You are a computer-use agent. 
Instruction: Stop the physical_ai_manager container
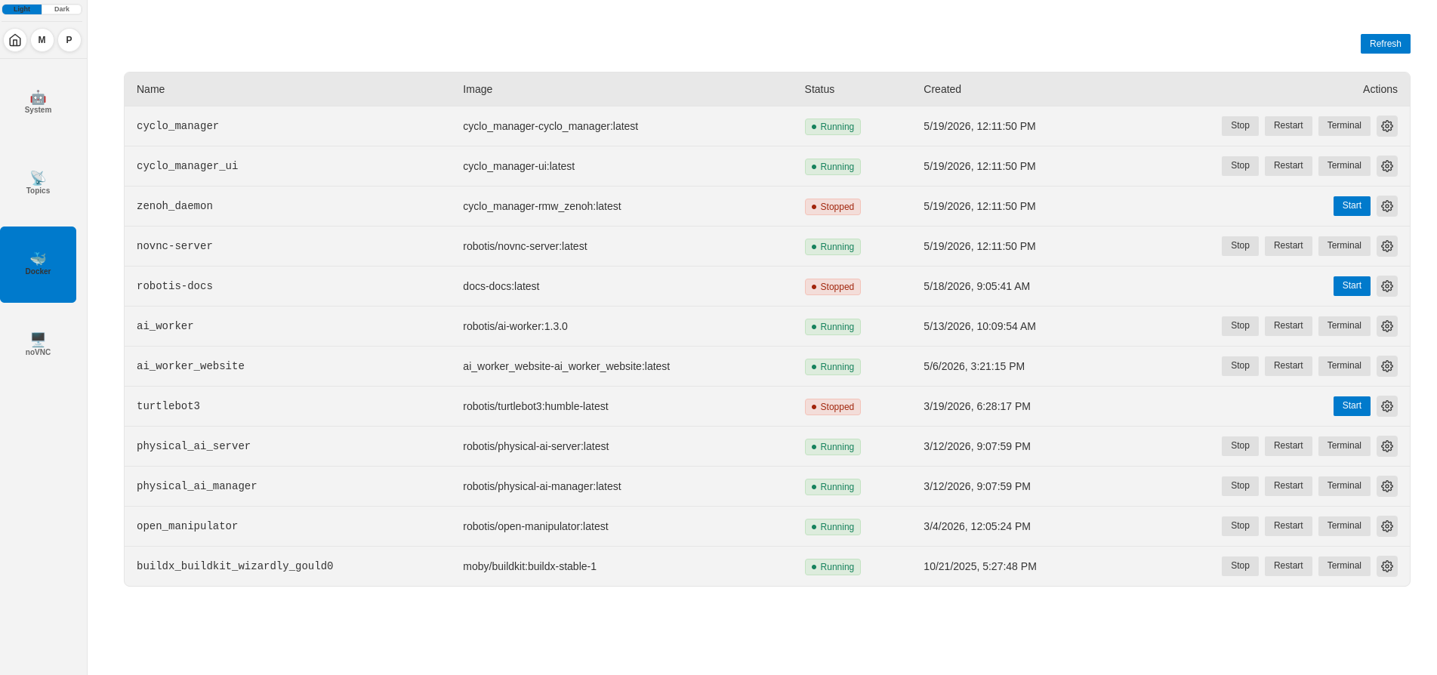(x=1240, y=486)
